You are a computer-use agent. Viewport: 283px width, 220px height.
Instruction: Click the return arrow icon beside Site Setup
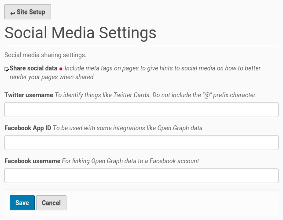coord(12,13)
